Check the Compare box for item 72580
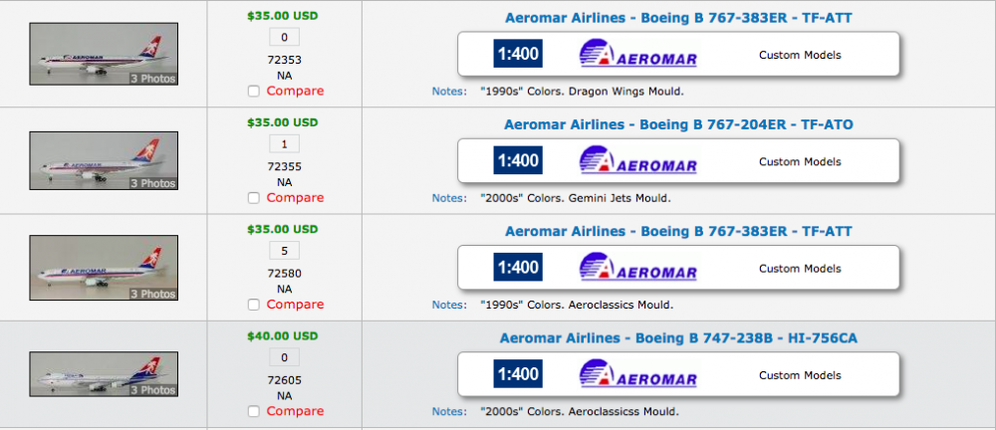The width and height of the screenshot is (996, 430). [x=254, y=305]
